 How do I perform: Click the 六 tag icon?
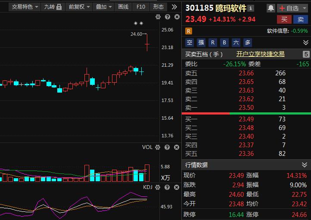(x=236, y=43)
